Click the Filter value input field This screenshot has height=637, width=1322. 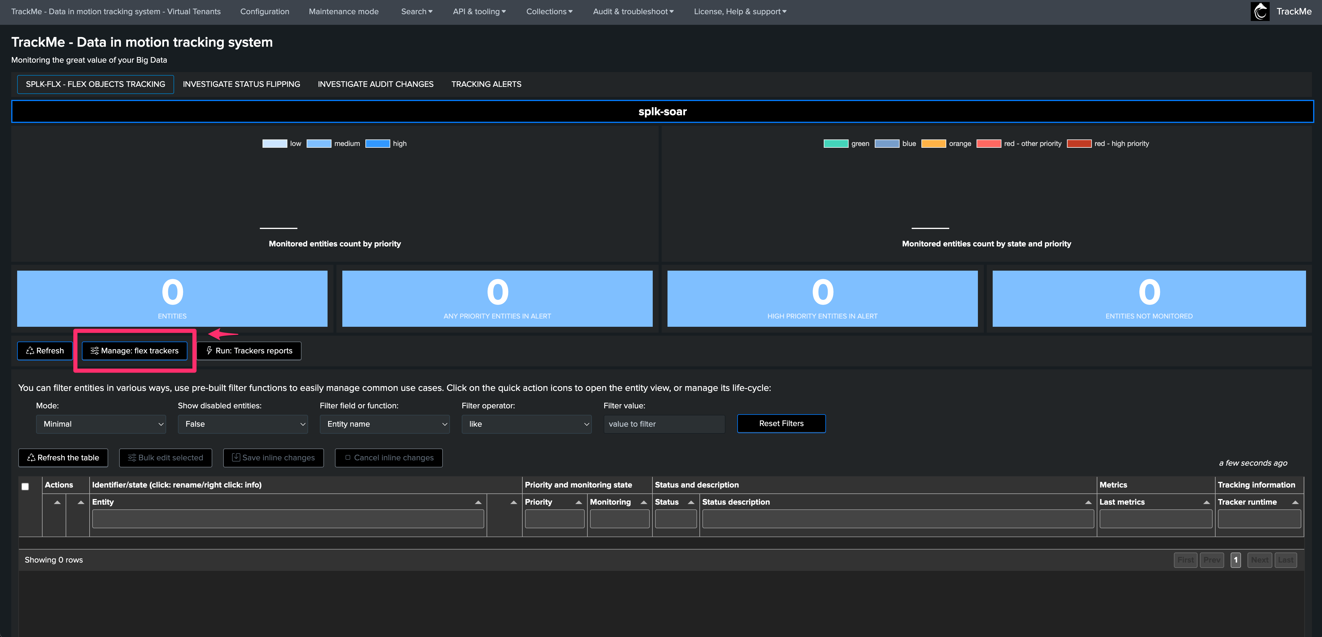664,424
